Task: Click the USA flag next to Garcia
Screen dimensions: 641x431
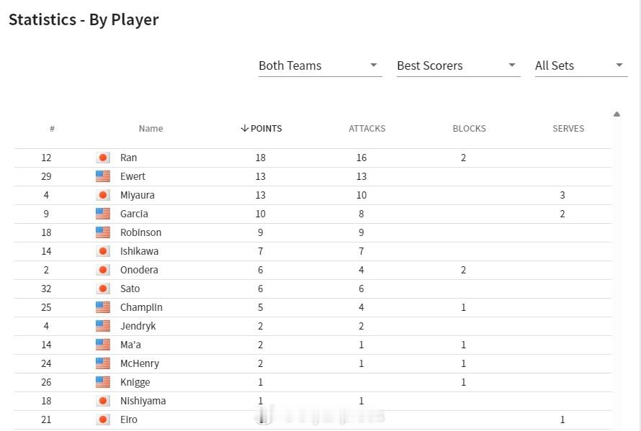Action: pyautogui.click(x=103, y=214)
